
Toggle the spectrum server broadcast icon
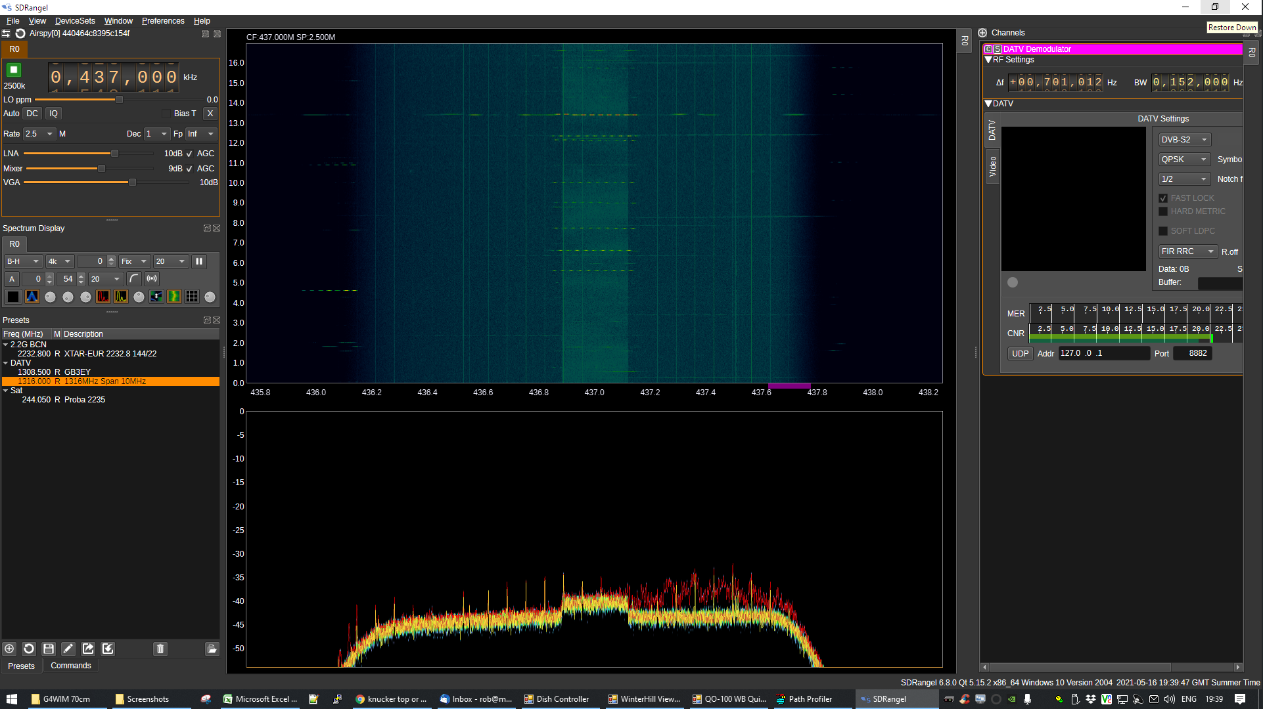(152, 279)
